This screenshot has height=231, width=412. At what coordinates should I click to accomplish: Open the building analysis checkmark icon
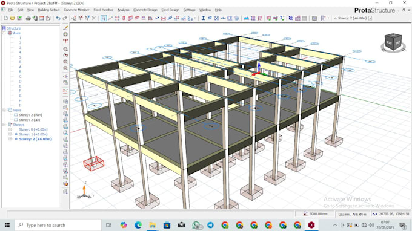[268, 18]
